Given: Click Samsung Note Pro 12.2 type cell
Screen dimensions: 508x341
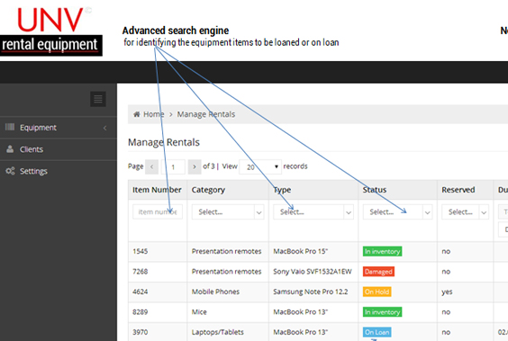Looking at the screenshot, I should point(311,292).
